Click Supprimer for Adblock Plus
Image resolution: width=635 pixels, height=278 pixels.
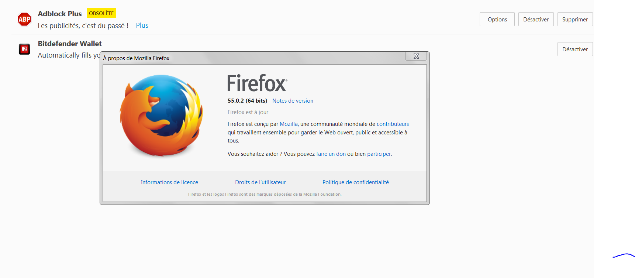click(575, 19)
